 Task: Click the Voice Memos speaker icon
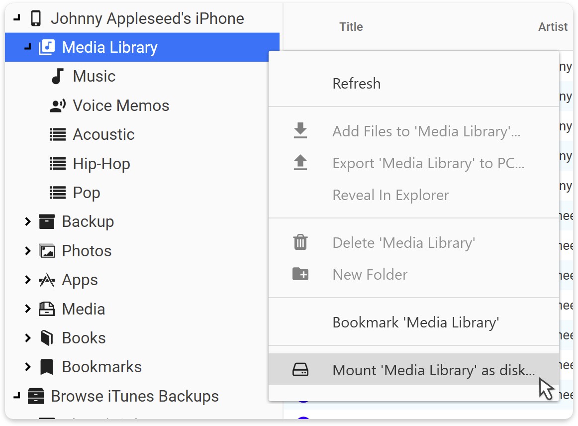click(58, 106)
